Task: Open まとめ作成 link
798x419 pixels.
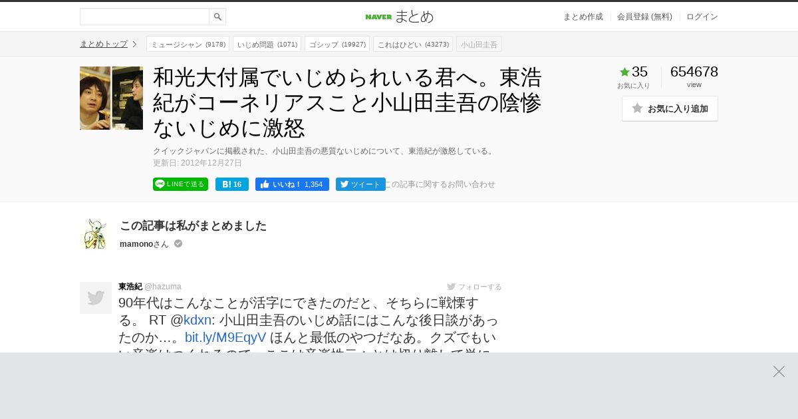Action: pyautogui.click(x=583, y=17)
